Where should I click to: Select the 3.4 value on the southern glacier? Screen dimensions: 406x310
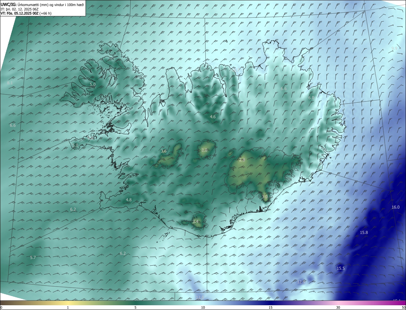(195, 222)
